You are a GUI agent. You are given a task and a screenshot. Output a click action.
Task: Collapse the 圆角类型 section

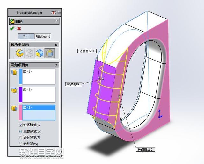(56, 45)
